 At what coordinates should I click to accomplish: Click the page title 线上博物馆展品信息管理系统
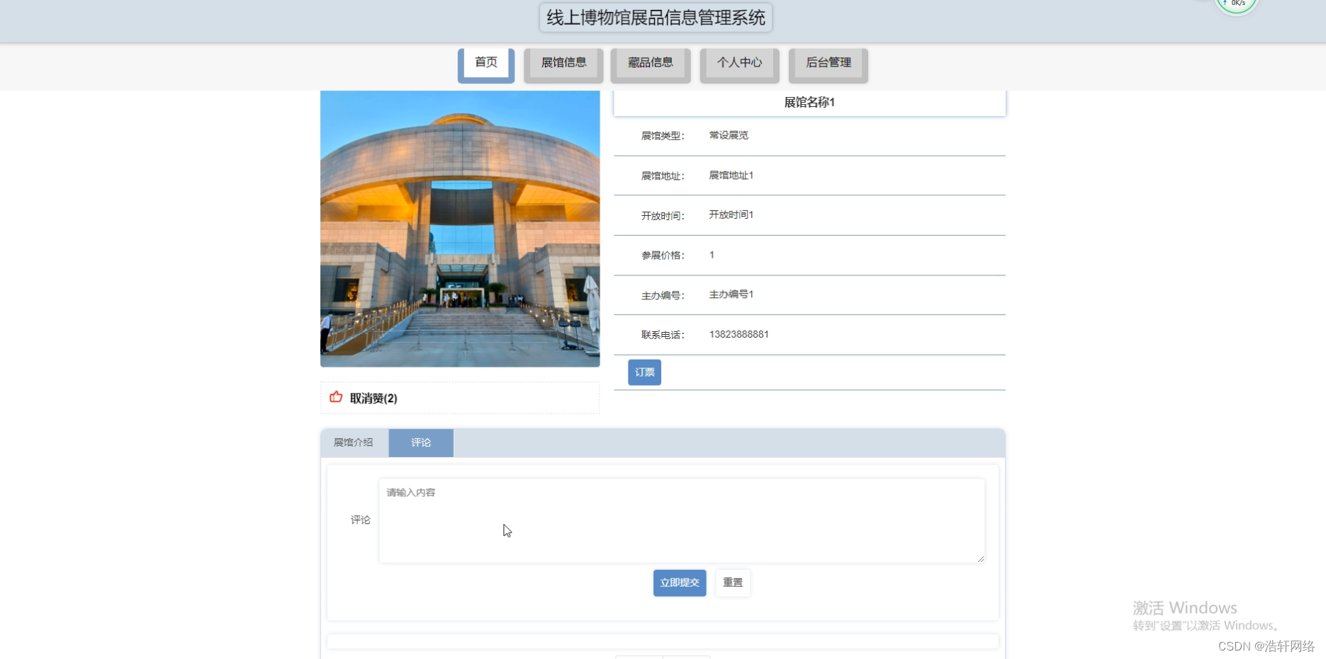point(654,17)
